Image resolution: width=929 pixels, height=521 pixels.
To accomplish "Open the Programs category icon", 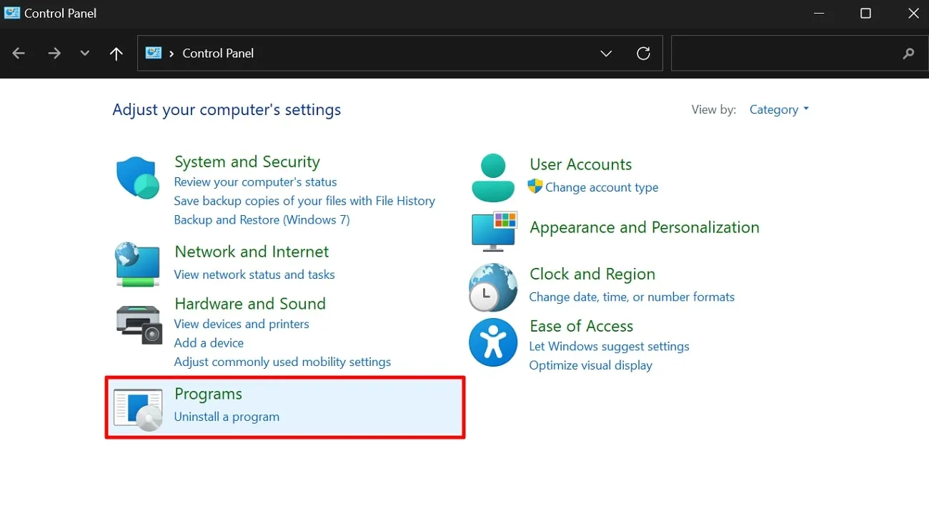I will [138, 410].
